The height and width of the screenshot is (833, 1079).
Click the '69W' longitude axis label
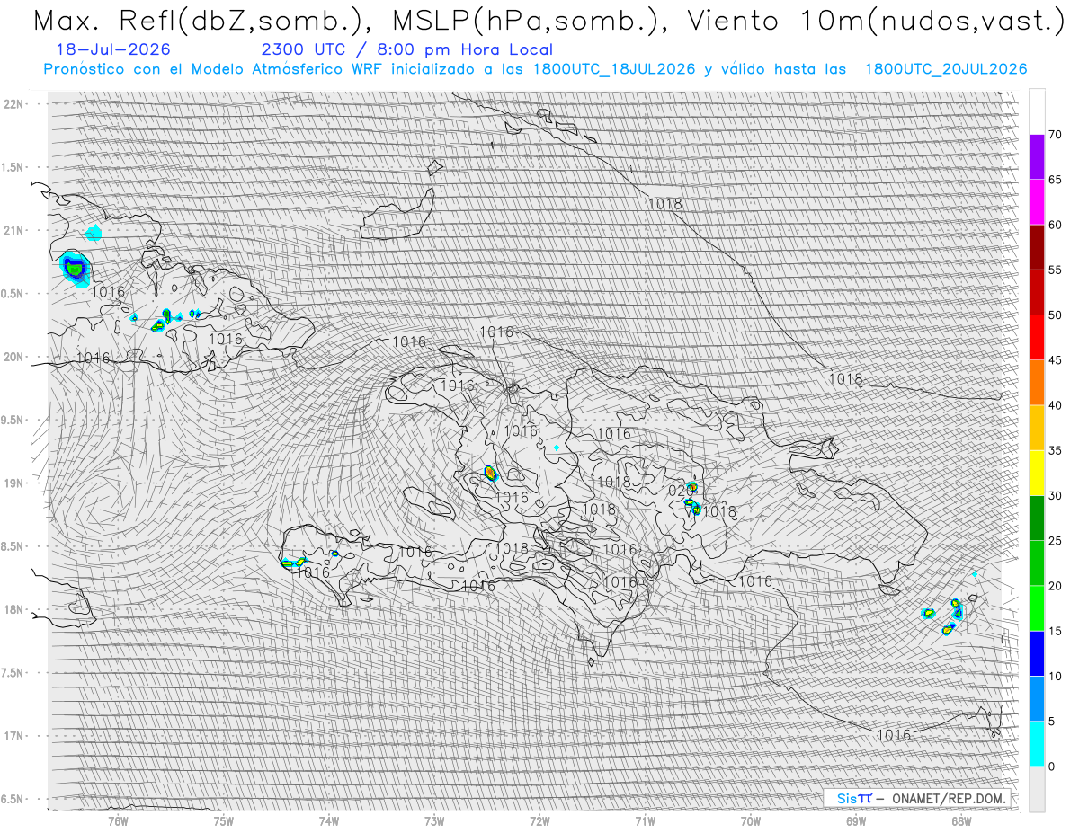855,820
